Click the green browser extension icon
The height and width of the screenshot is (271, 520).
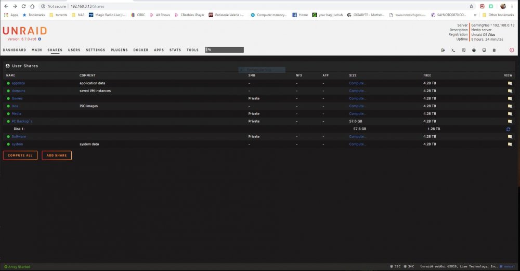pos(491,6)
